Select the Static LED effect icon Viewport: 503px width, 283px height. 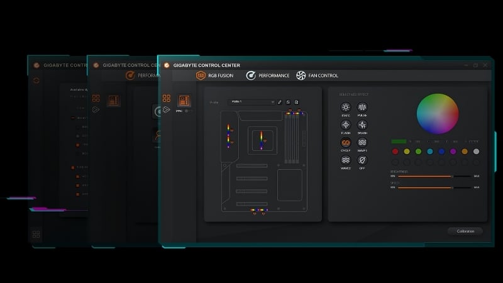[x=345, y=107]
